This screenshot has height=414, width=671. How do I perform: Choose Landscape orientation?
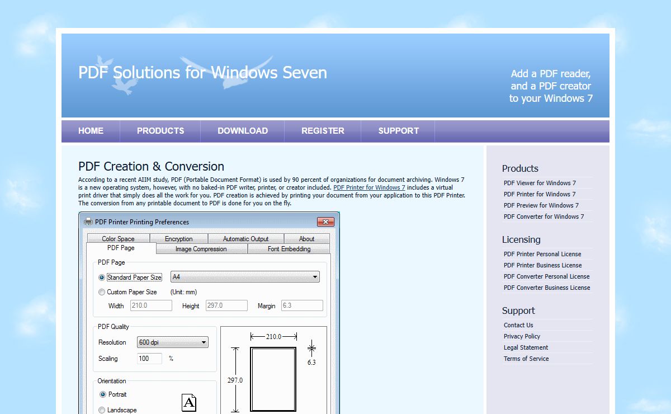[102, 410]
